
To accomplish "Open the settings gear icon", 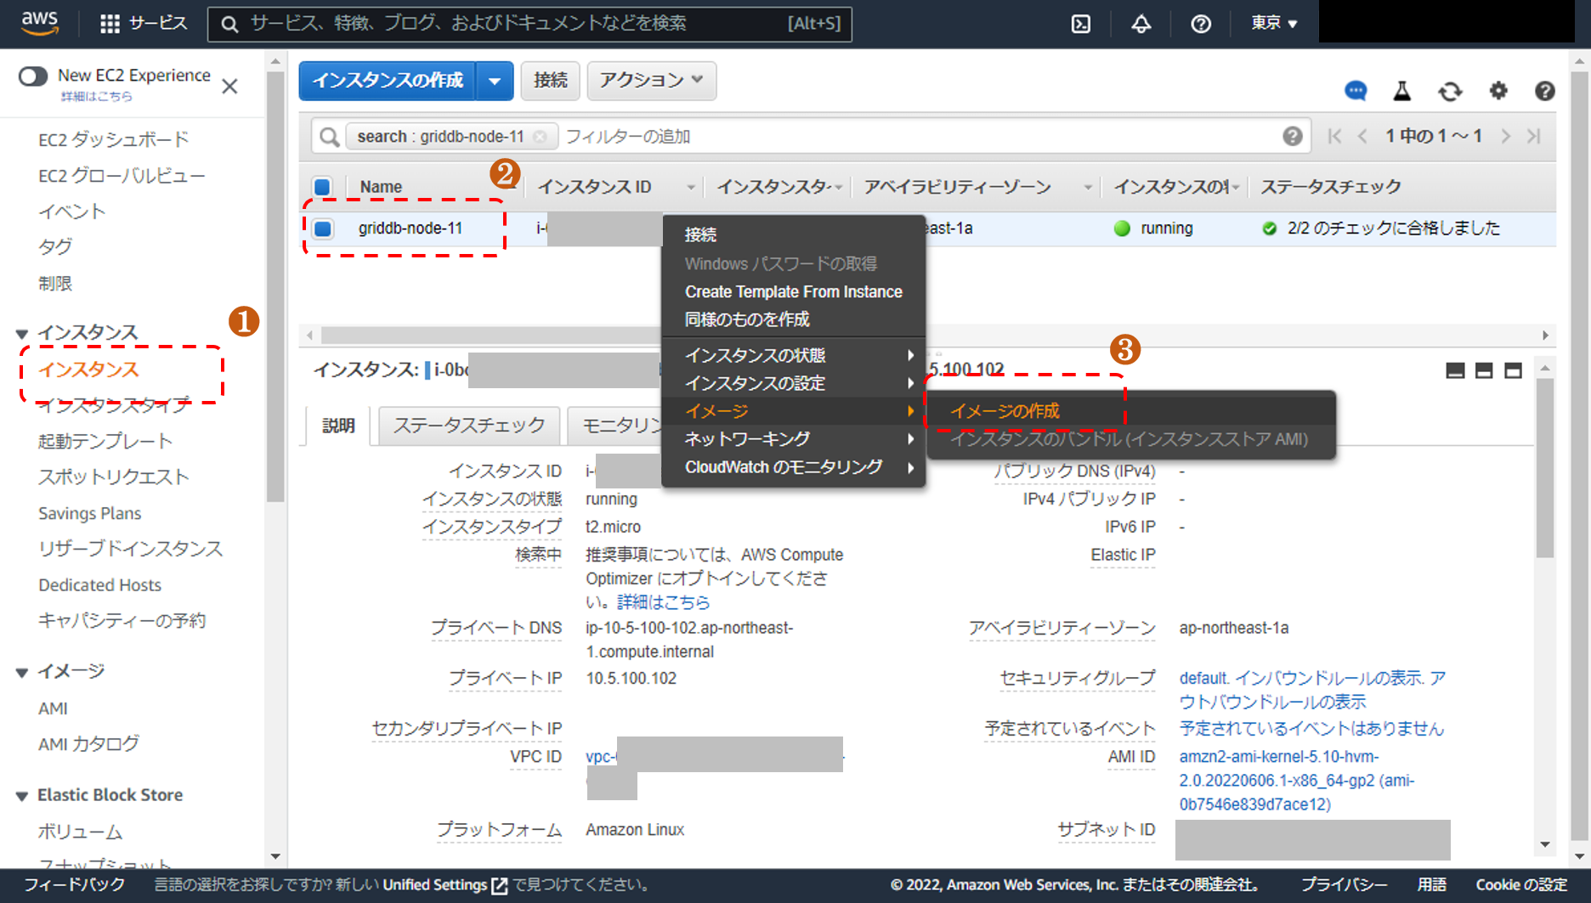I will pyautogui.click(x=1498, y=91).
